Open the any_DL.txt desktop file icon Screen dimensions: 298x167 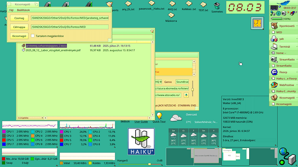pyautogui.click(x=128, y=3)
